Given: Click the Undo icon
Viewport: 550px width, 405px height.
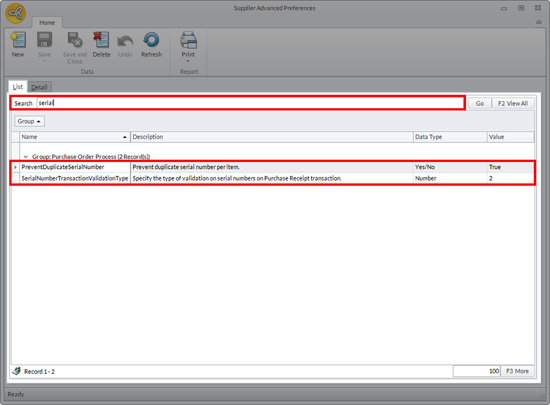Looking at the screenshot, I should pyautogui.click(x=125, y=41).
